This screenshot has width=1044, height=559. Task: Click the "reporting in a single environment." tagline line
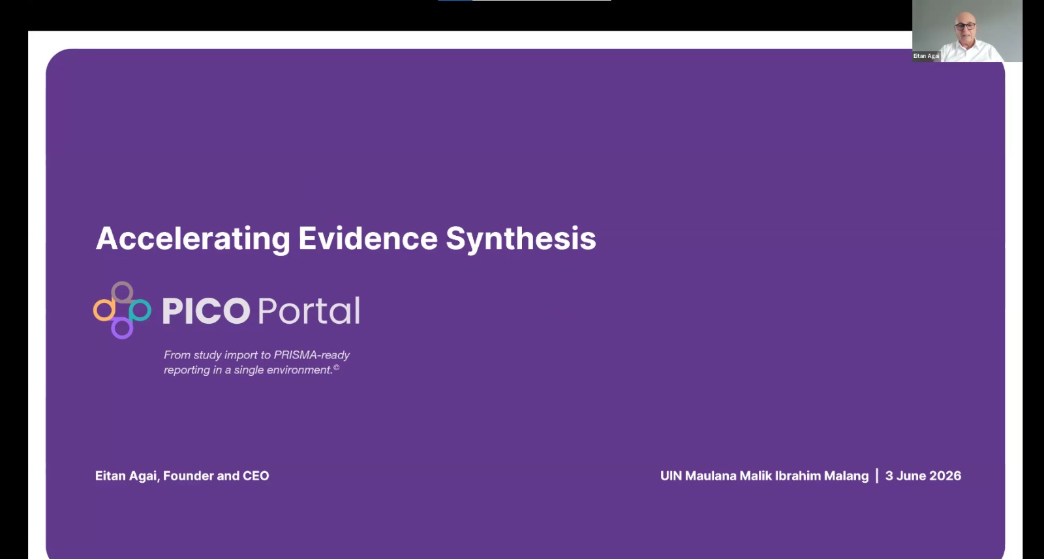pos(251,370)
